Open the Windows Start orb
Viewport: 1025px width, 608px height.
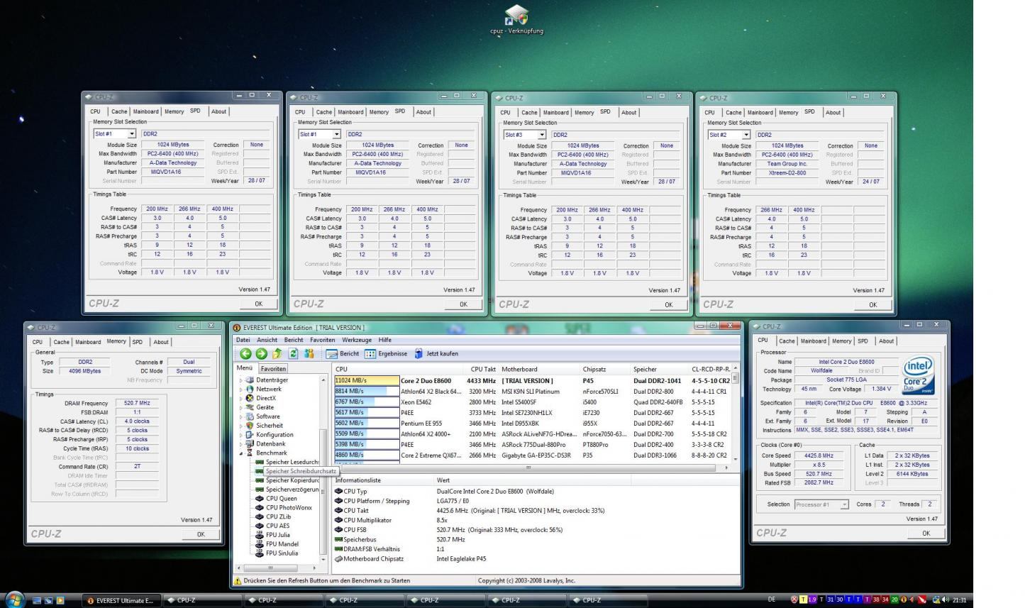(14, 599)
